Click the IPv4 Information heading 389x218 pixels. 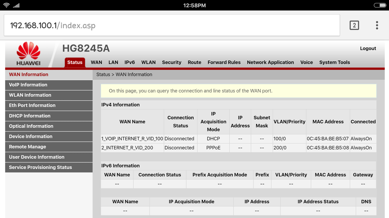point(121,105)
